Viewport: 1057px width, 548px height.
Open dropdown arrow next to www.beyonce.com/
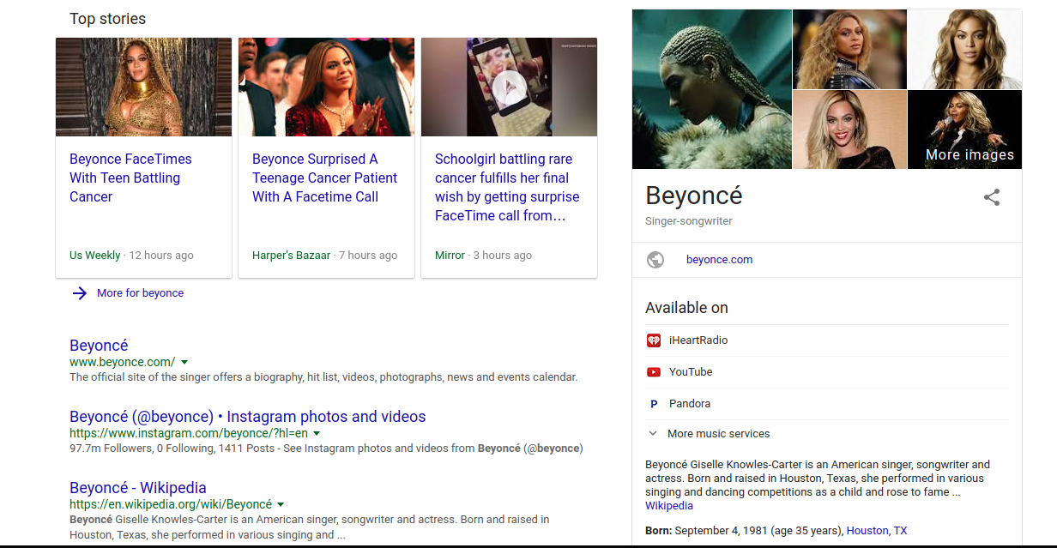click(184, 363)
